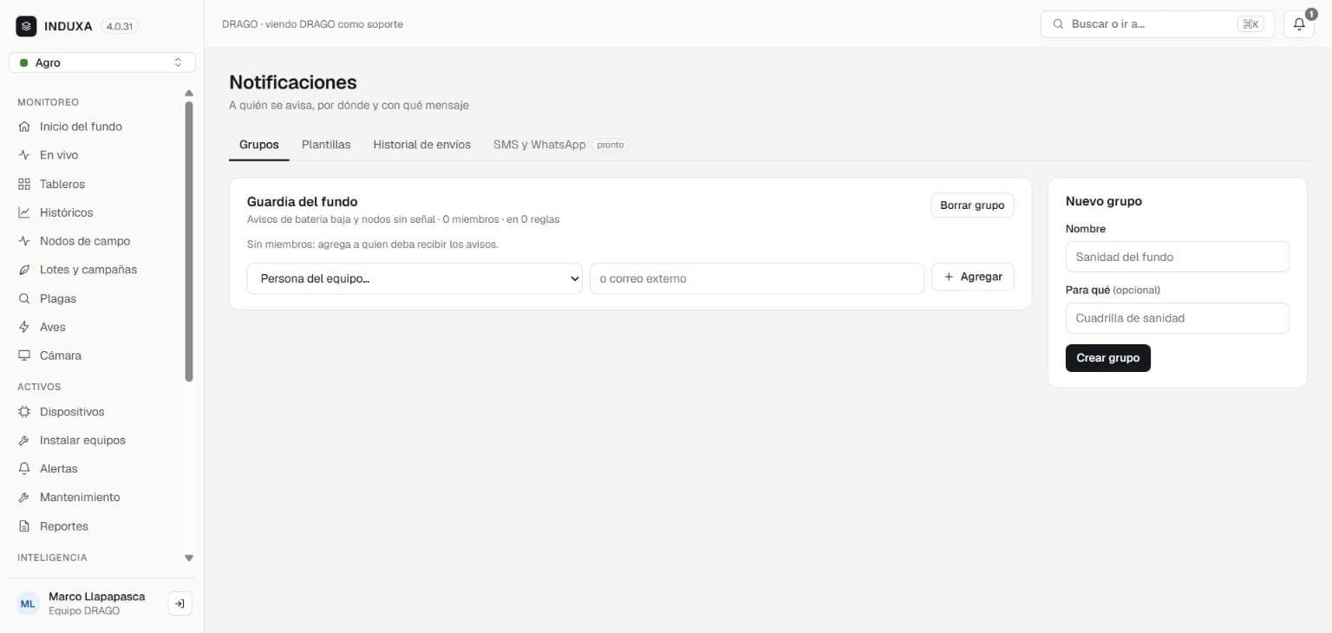Click the Agregar button
The width and height of the screenshot is (1332, 633).
972,277
